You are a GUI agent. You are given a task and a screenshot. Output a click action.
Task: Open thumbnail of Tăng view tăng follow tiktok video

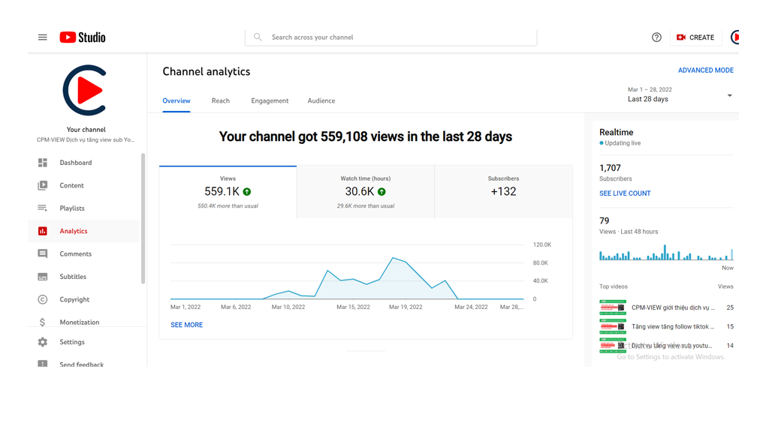tap(613, 326)
